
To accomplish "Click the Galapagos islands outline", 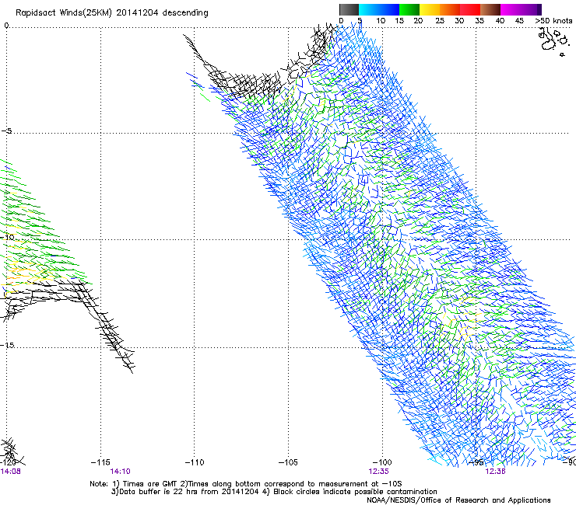I will point(553,41).
